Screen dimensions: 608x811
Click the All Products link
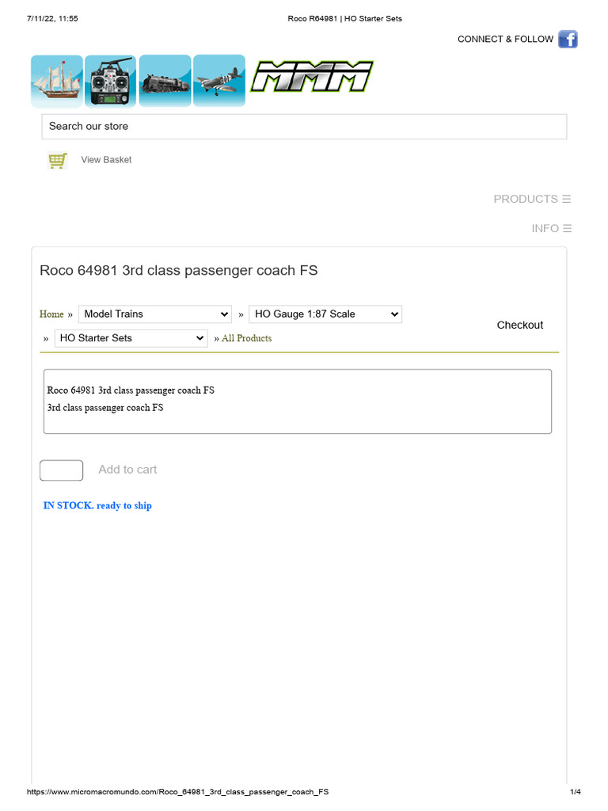pyautogui.click(x=246, y=338)
